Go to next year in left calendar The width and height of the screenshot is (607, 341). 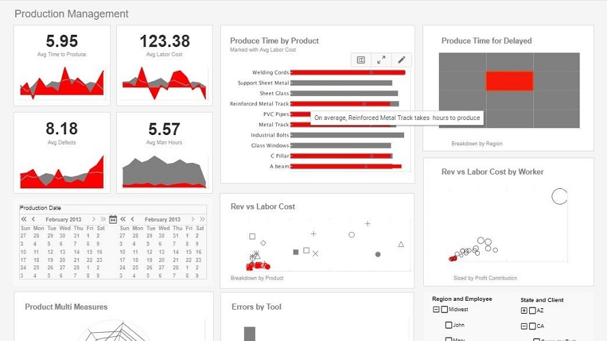103,219
